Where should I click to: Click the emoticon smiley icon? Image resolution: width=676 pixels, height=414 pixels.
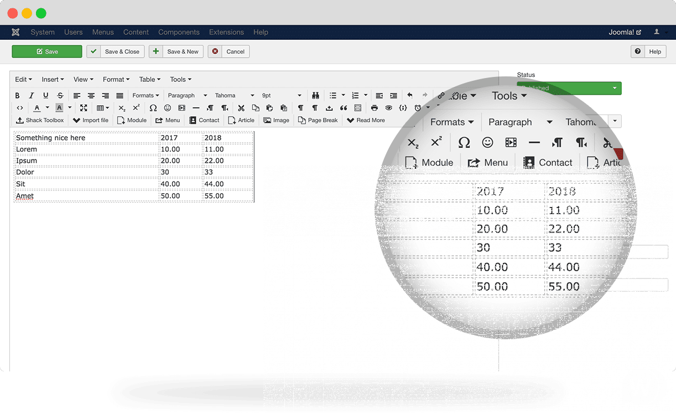[168, 108]
